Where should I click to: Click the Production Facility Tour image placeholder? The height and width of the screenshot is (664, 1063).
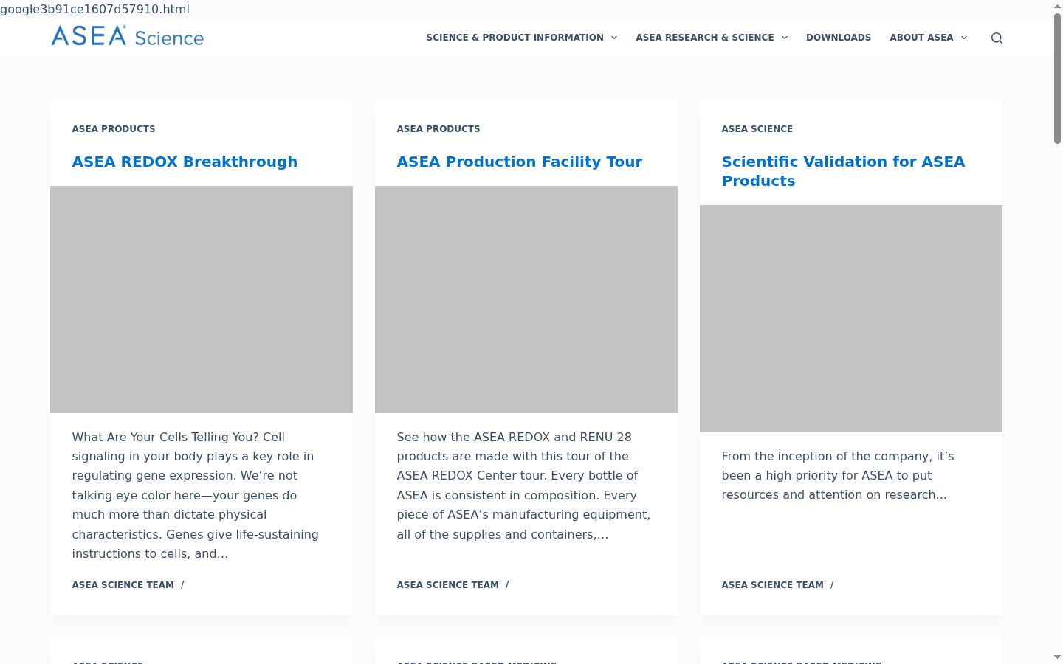526,300
